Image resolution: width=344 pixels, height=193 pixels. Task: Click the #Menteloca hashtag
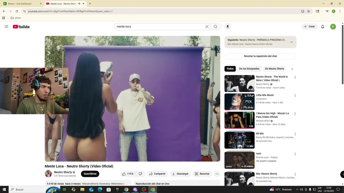[x=117, y=184]
